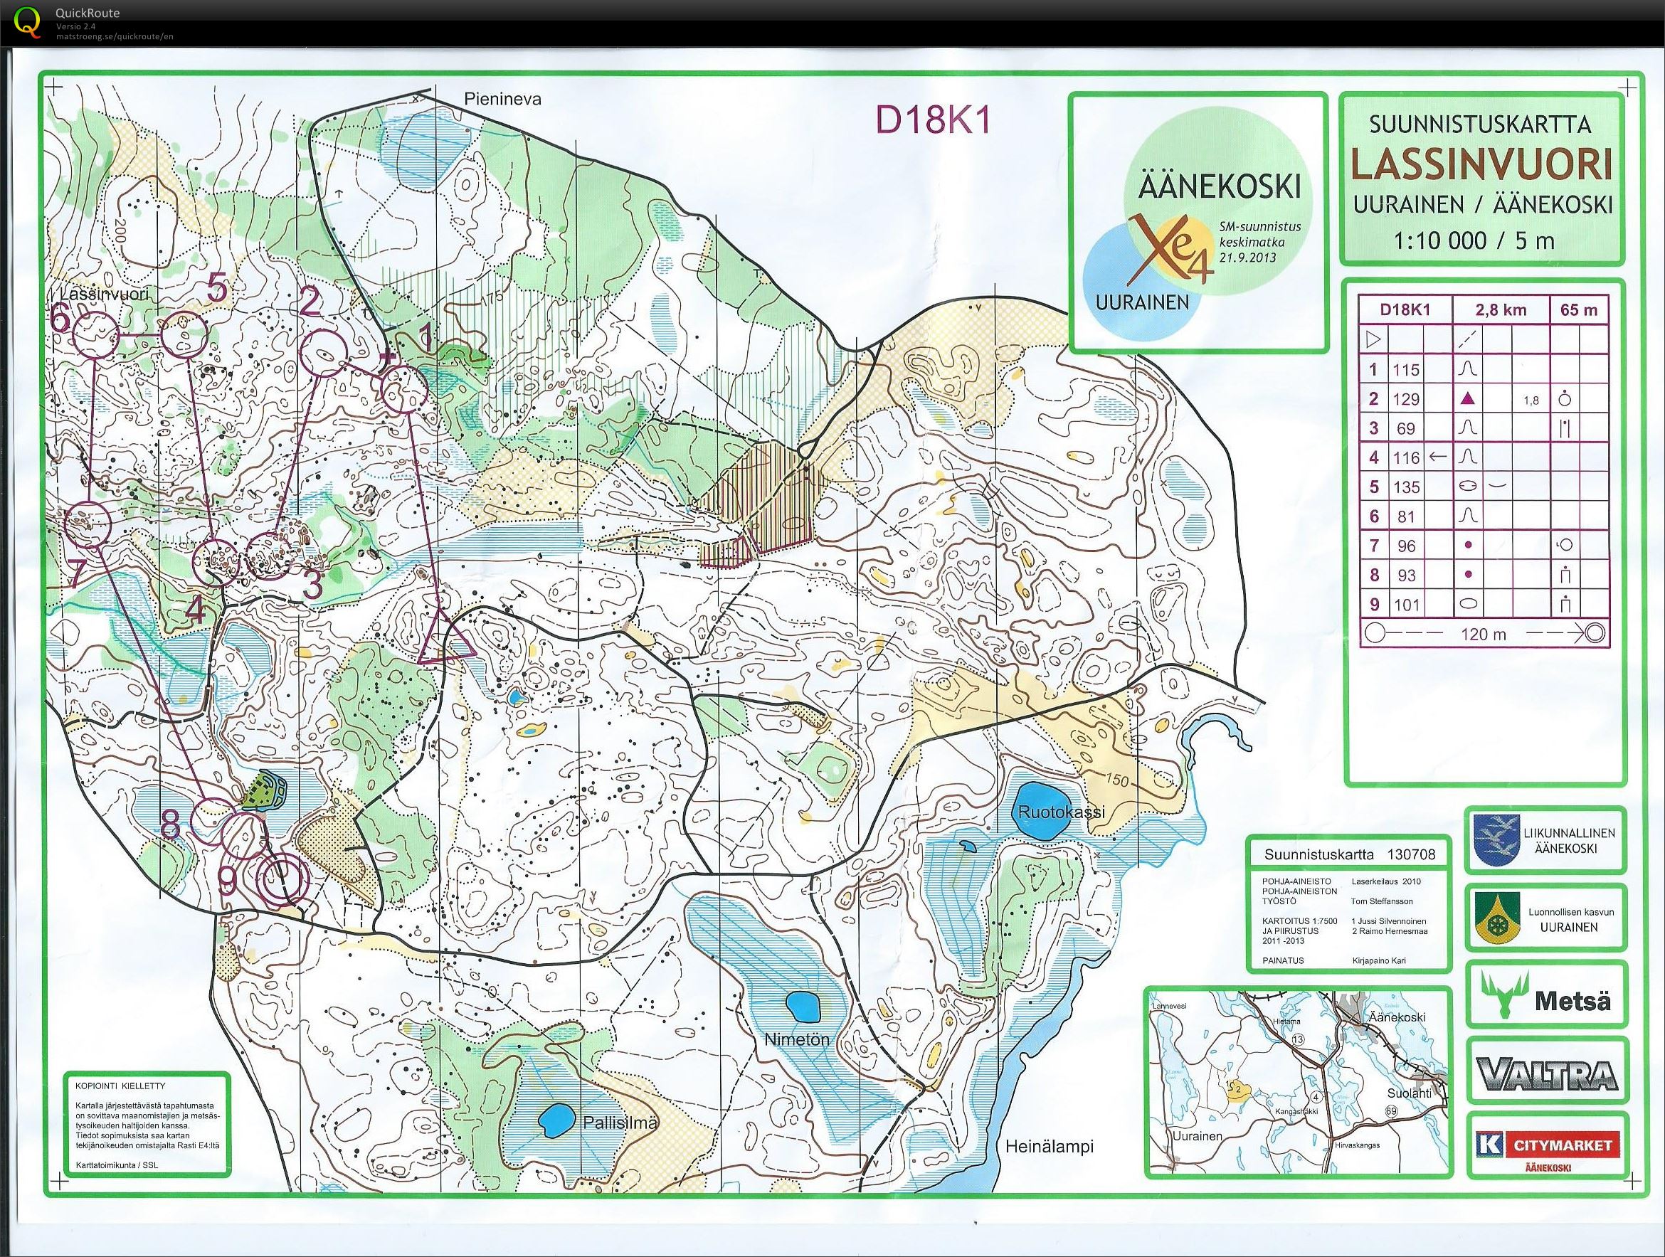Viewport: 1665px width, 1257px height.
Task: Click the QuickRoute Q logo
Action: [28, 21]
